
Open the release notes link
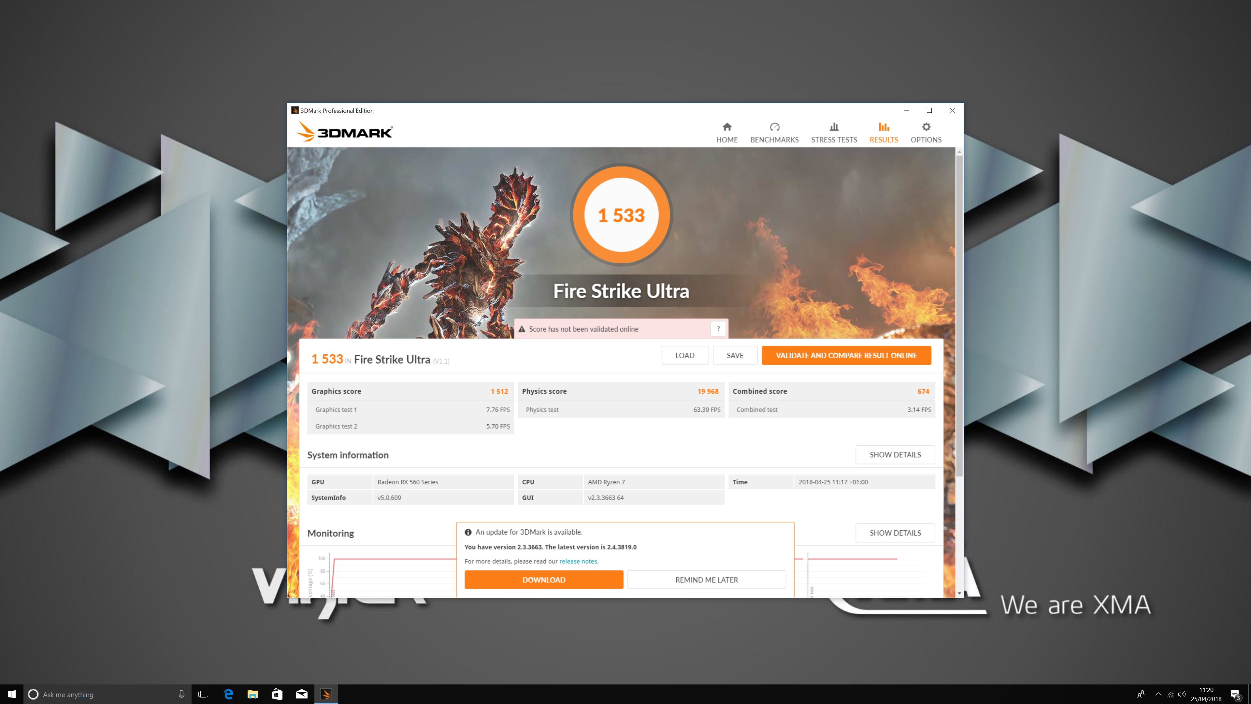tap(578, 561)
